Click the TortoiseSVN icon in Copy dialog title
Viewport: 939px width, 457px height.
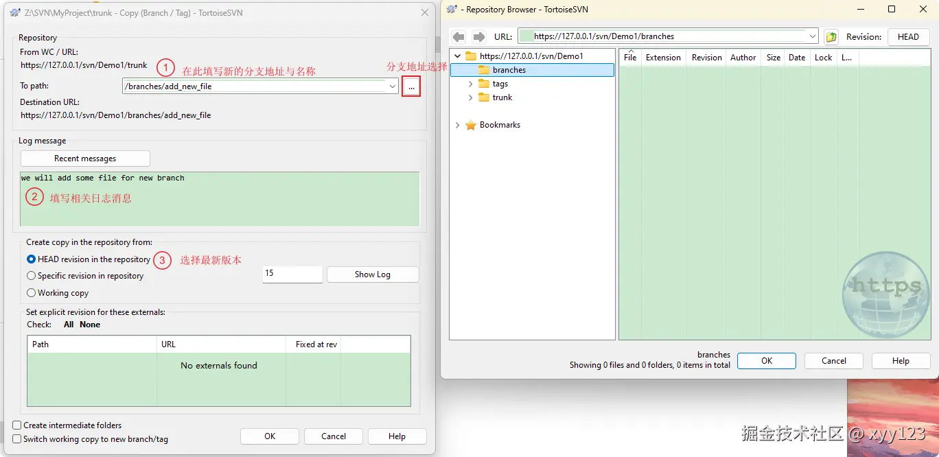(15, 13)
